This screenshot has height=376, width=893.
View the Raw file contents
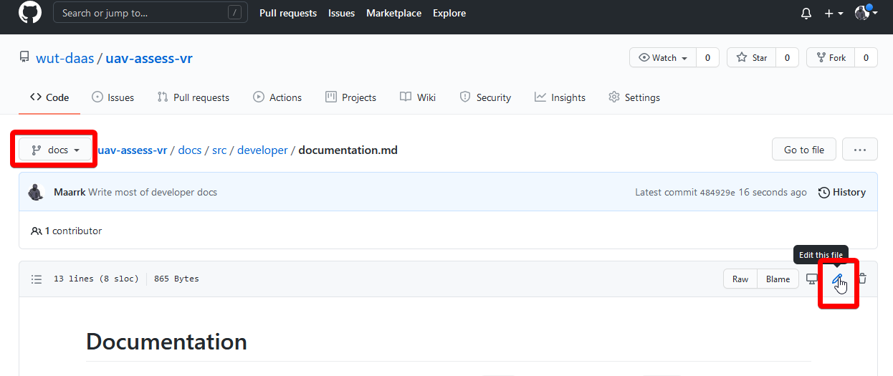click(740, 279)
